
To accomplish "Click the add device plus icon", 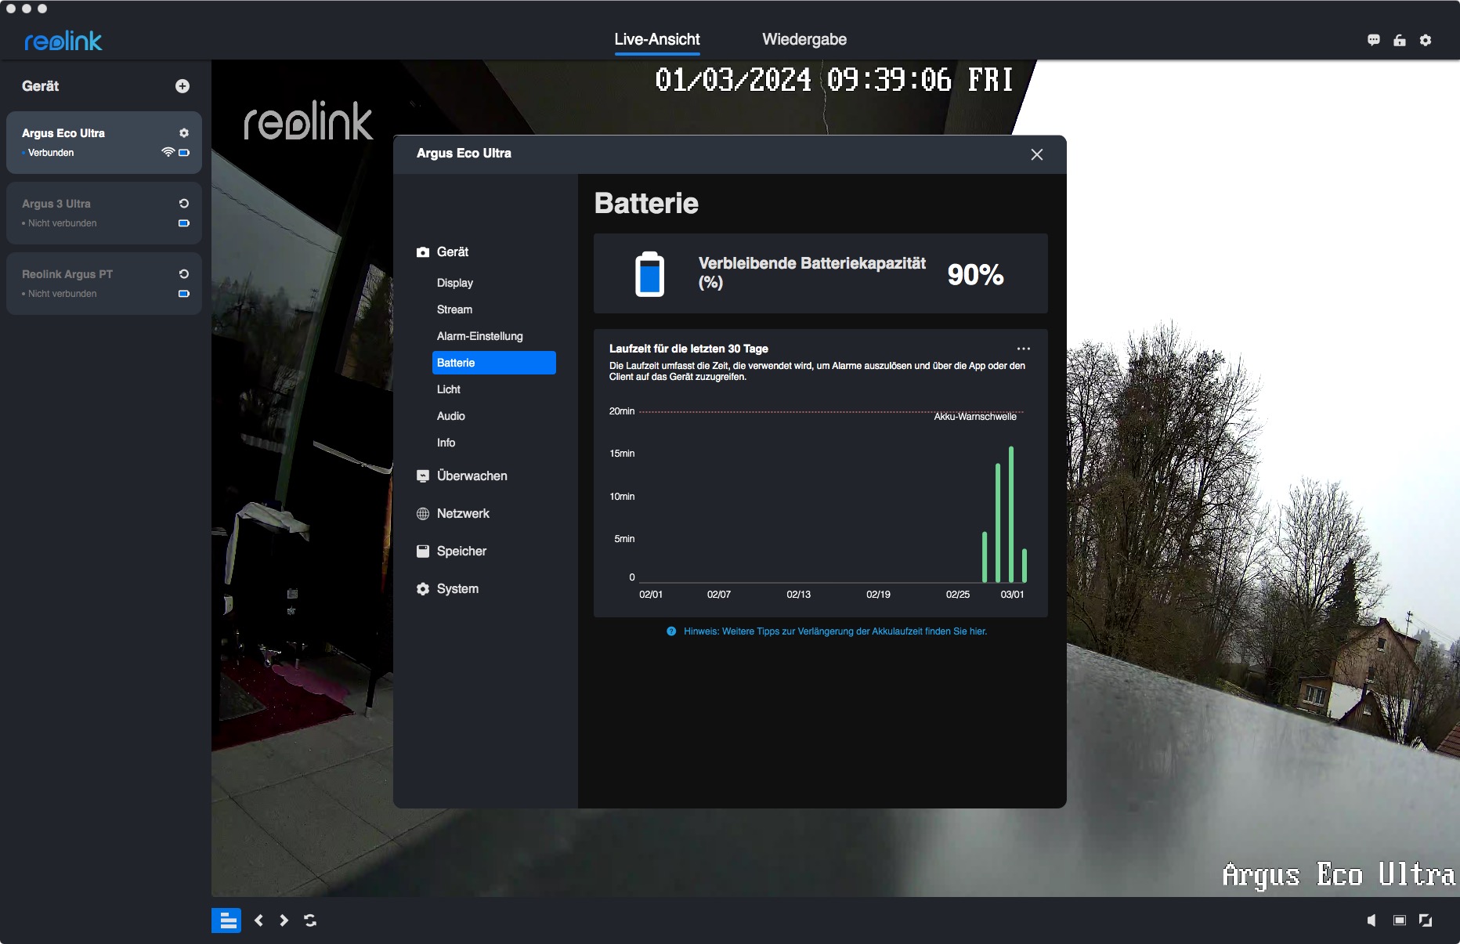I will click(x=182, y=86).
